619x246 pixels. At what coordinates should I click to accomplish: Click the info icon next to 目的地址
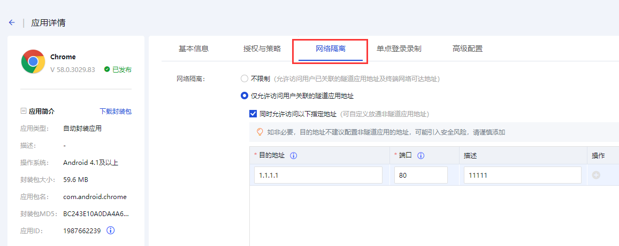click(293, 155)
